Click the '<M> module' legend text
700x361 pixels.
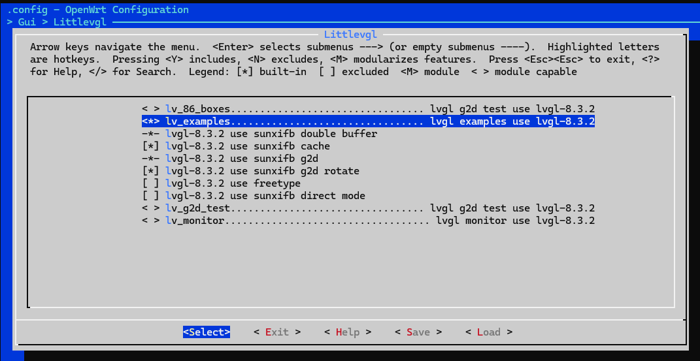(430, 72)
